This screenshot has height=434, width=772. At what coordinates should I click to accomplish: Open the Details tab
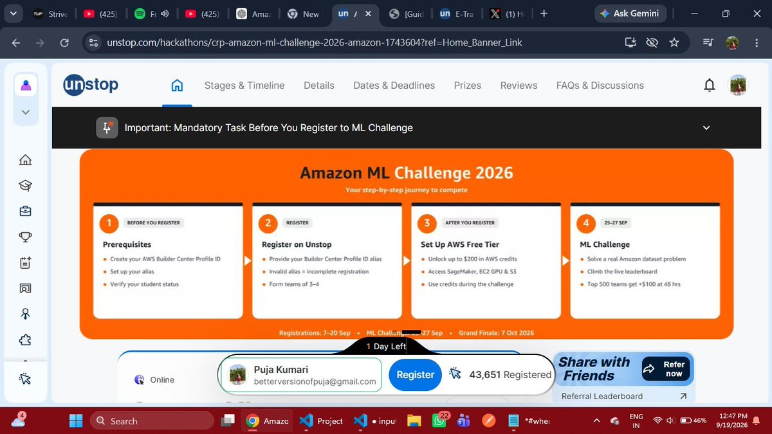coord(319,86)
